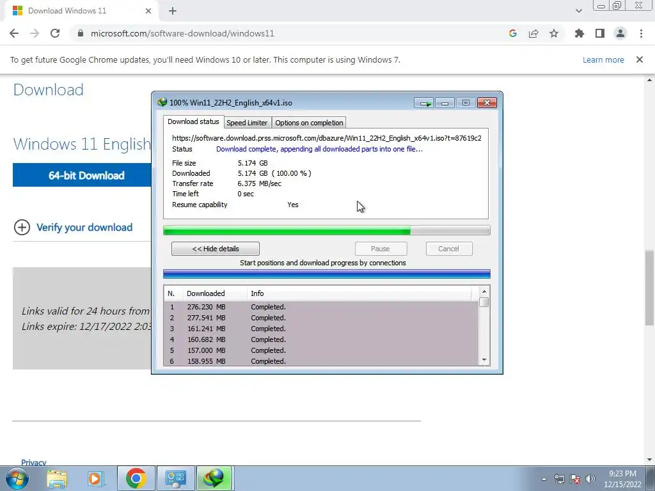Go back to the previous page in Chrome

[14, 33]
